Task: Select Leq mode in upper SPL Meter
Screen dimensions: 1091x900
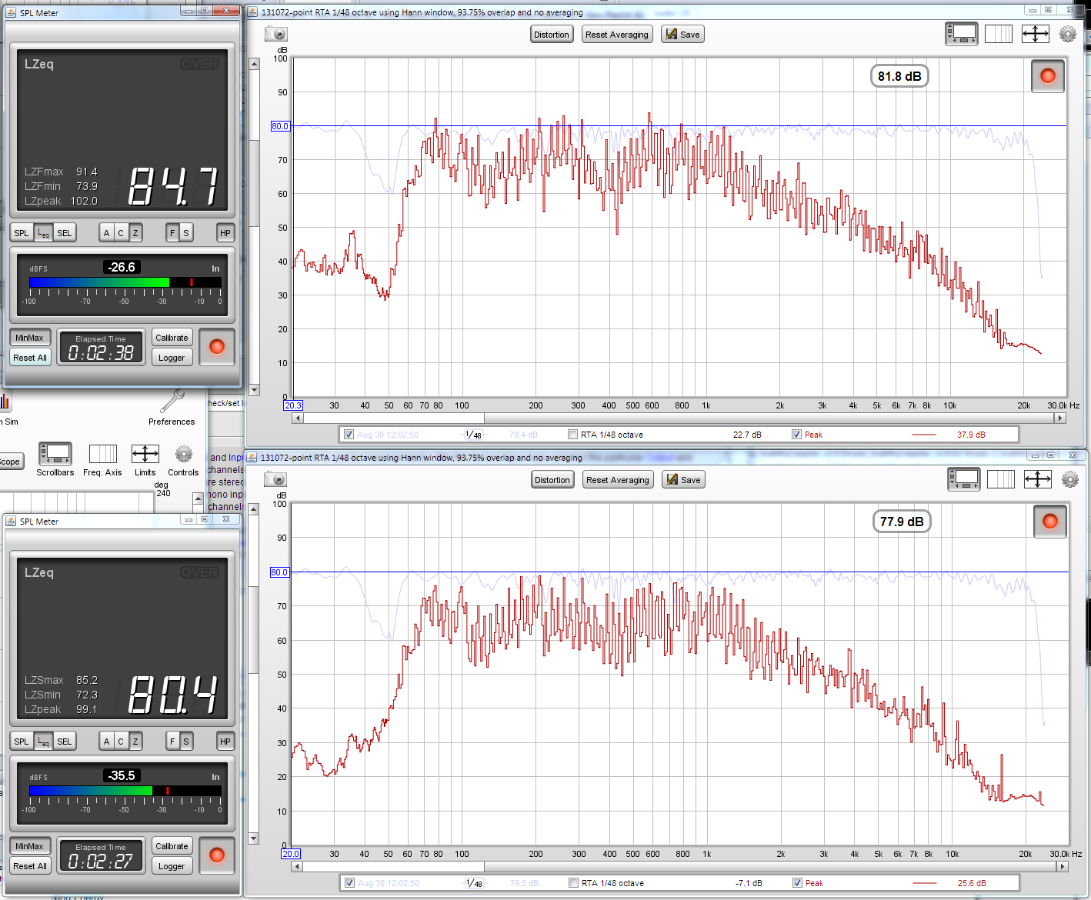Action: pos(43,233)
